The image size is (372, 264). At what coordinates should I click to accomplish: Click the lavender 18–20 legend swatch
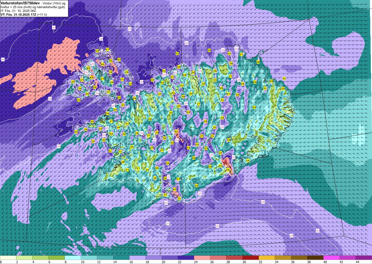(x=153, y=258)
